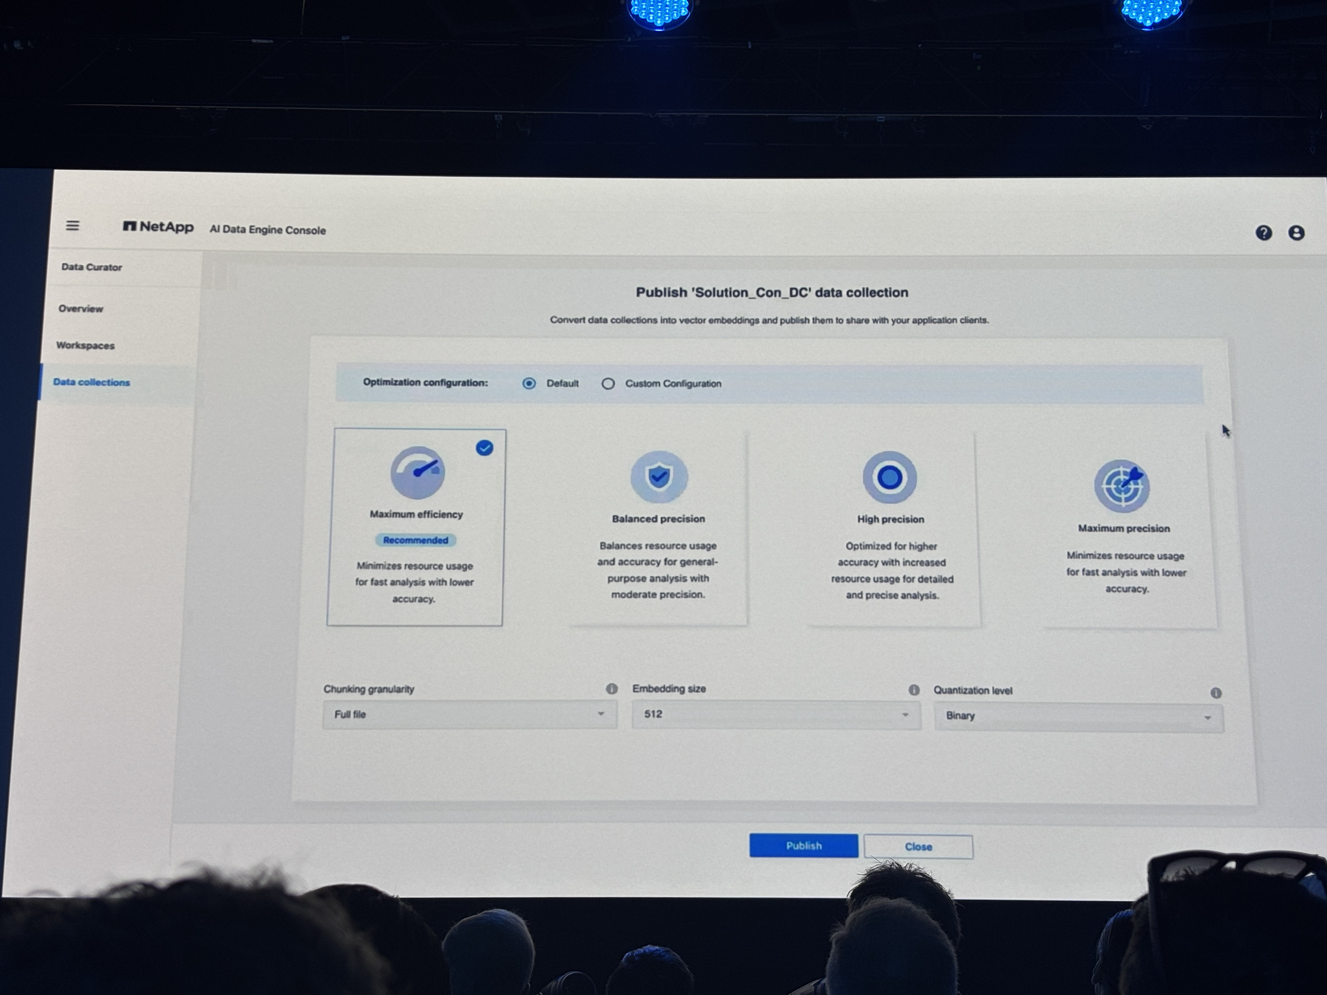1327x995 pixels.
Task: Click the Quantization level info icon
Action: [1215, 693]
